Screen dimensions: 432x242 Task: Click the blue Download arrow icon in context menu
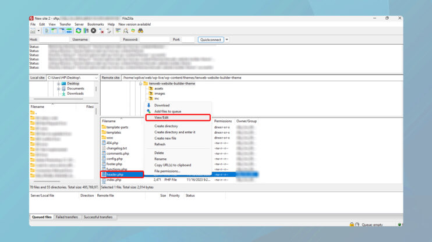(149, 105)
